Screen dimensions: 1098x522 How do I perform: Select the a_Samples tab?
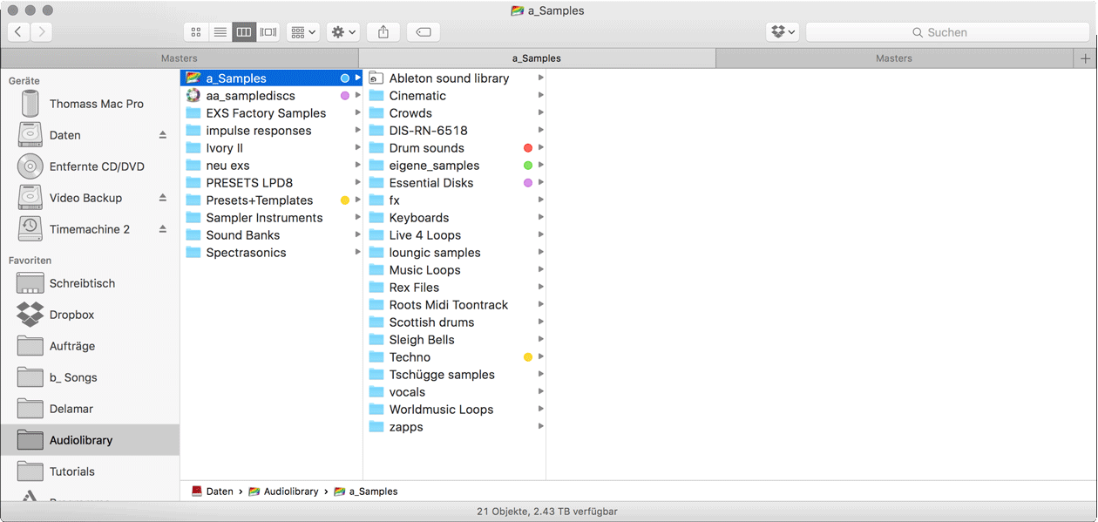point(537,58)
